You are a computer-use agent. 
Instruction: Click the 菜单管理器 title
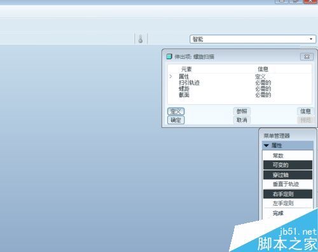click(x=277, y=136)
